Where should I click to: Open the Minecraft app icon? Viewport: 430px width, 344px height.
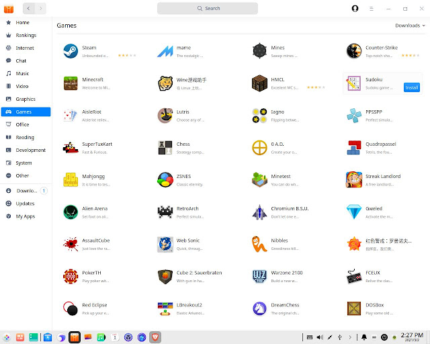click(71, 83)
